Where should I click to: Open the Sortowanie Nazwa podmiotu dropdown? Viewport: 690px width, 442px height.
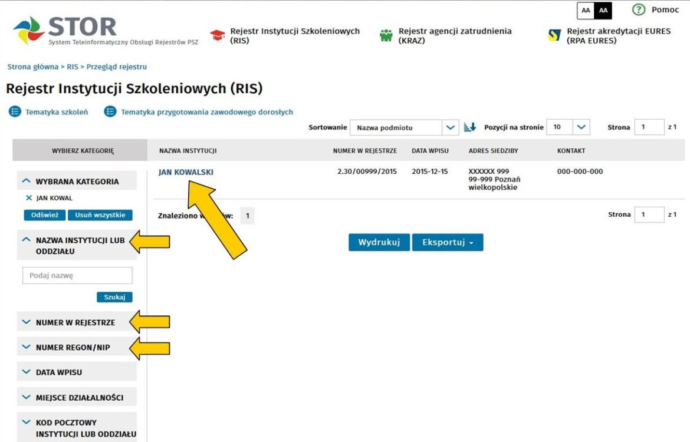pos(405,127)
